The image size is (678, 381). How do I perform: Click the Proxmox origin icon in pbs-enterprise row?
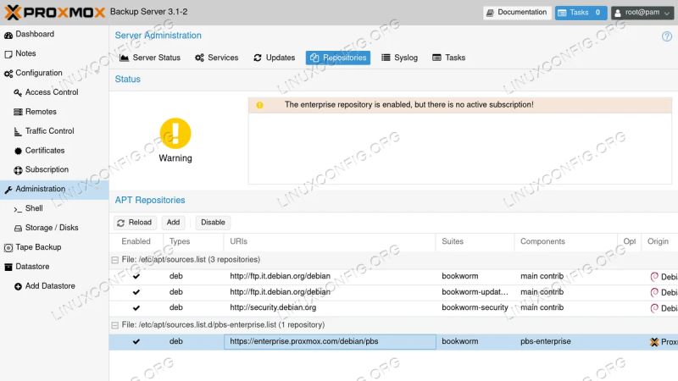point(654,342)
